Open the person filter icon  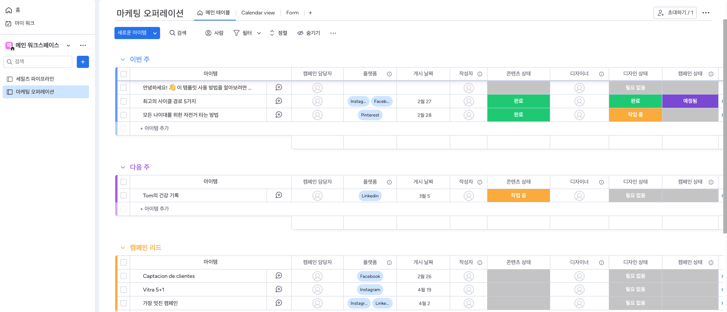(208, 33)
